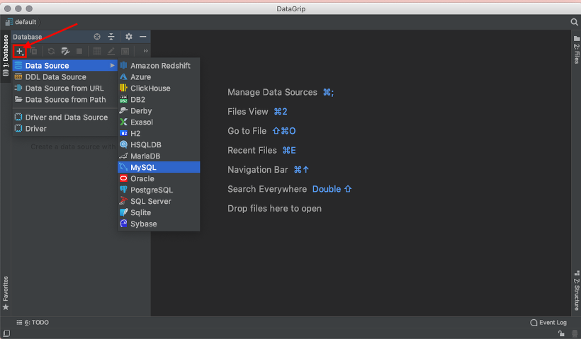Choose Data Source from Path

(65, 100)
